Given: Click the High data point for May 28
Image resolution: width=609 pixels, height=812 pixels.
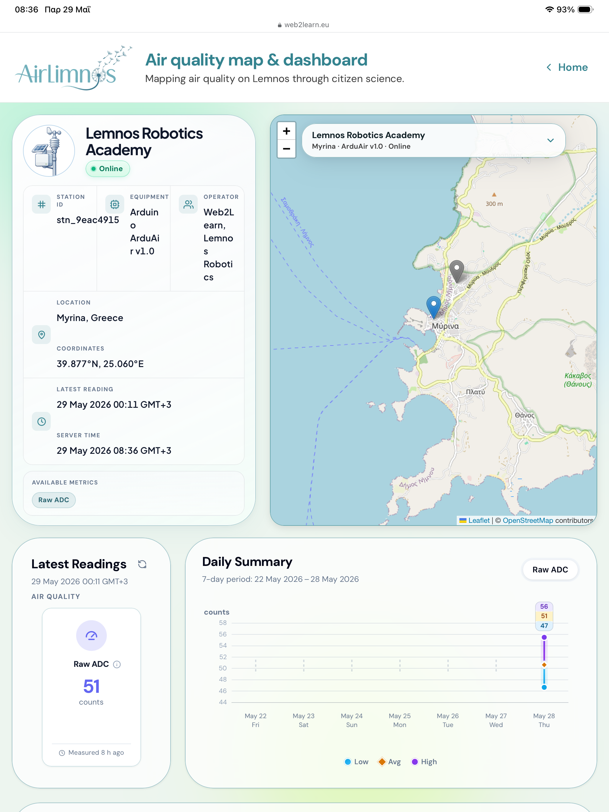Looking at the screenshot, I should 544,637.
